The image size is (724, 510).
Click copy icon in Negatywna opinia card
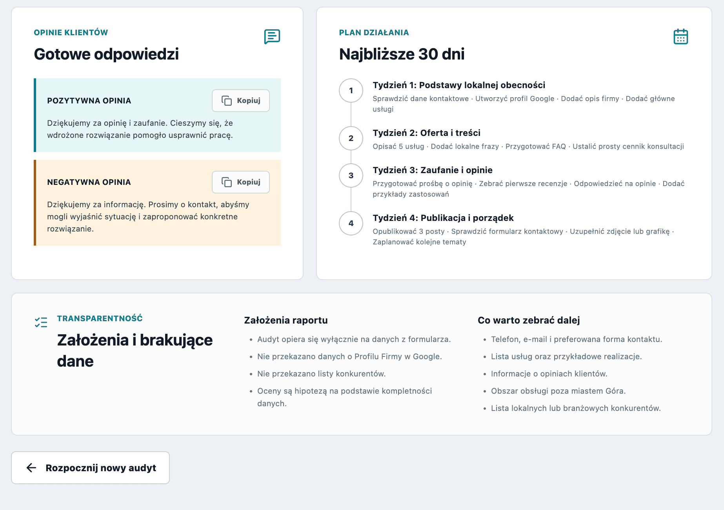pos(227,182)
